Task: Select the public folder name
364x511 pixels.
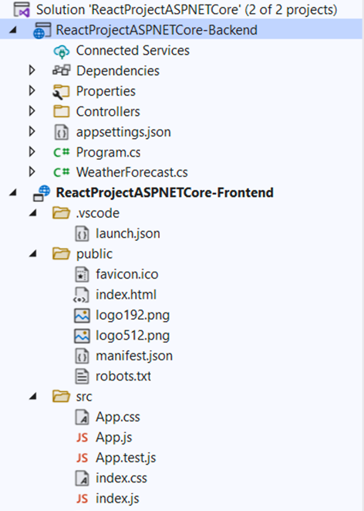Action: pyautogui.click(x=94, y=254)
